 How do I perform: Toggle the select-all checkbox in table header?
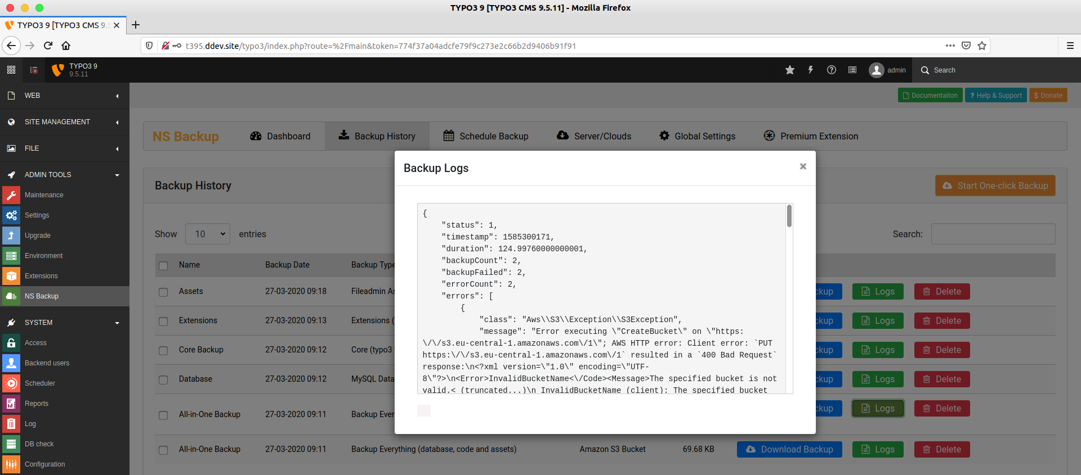tap(163, 266)
